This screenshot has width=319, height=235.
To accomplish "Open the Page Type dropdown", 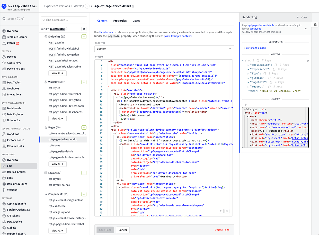I will click(164, 49).
